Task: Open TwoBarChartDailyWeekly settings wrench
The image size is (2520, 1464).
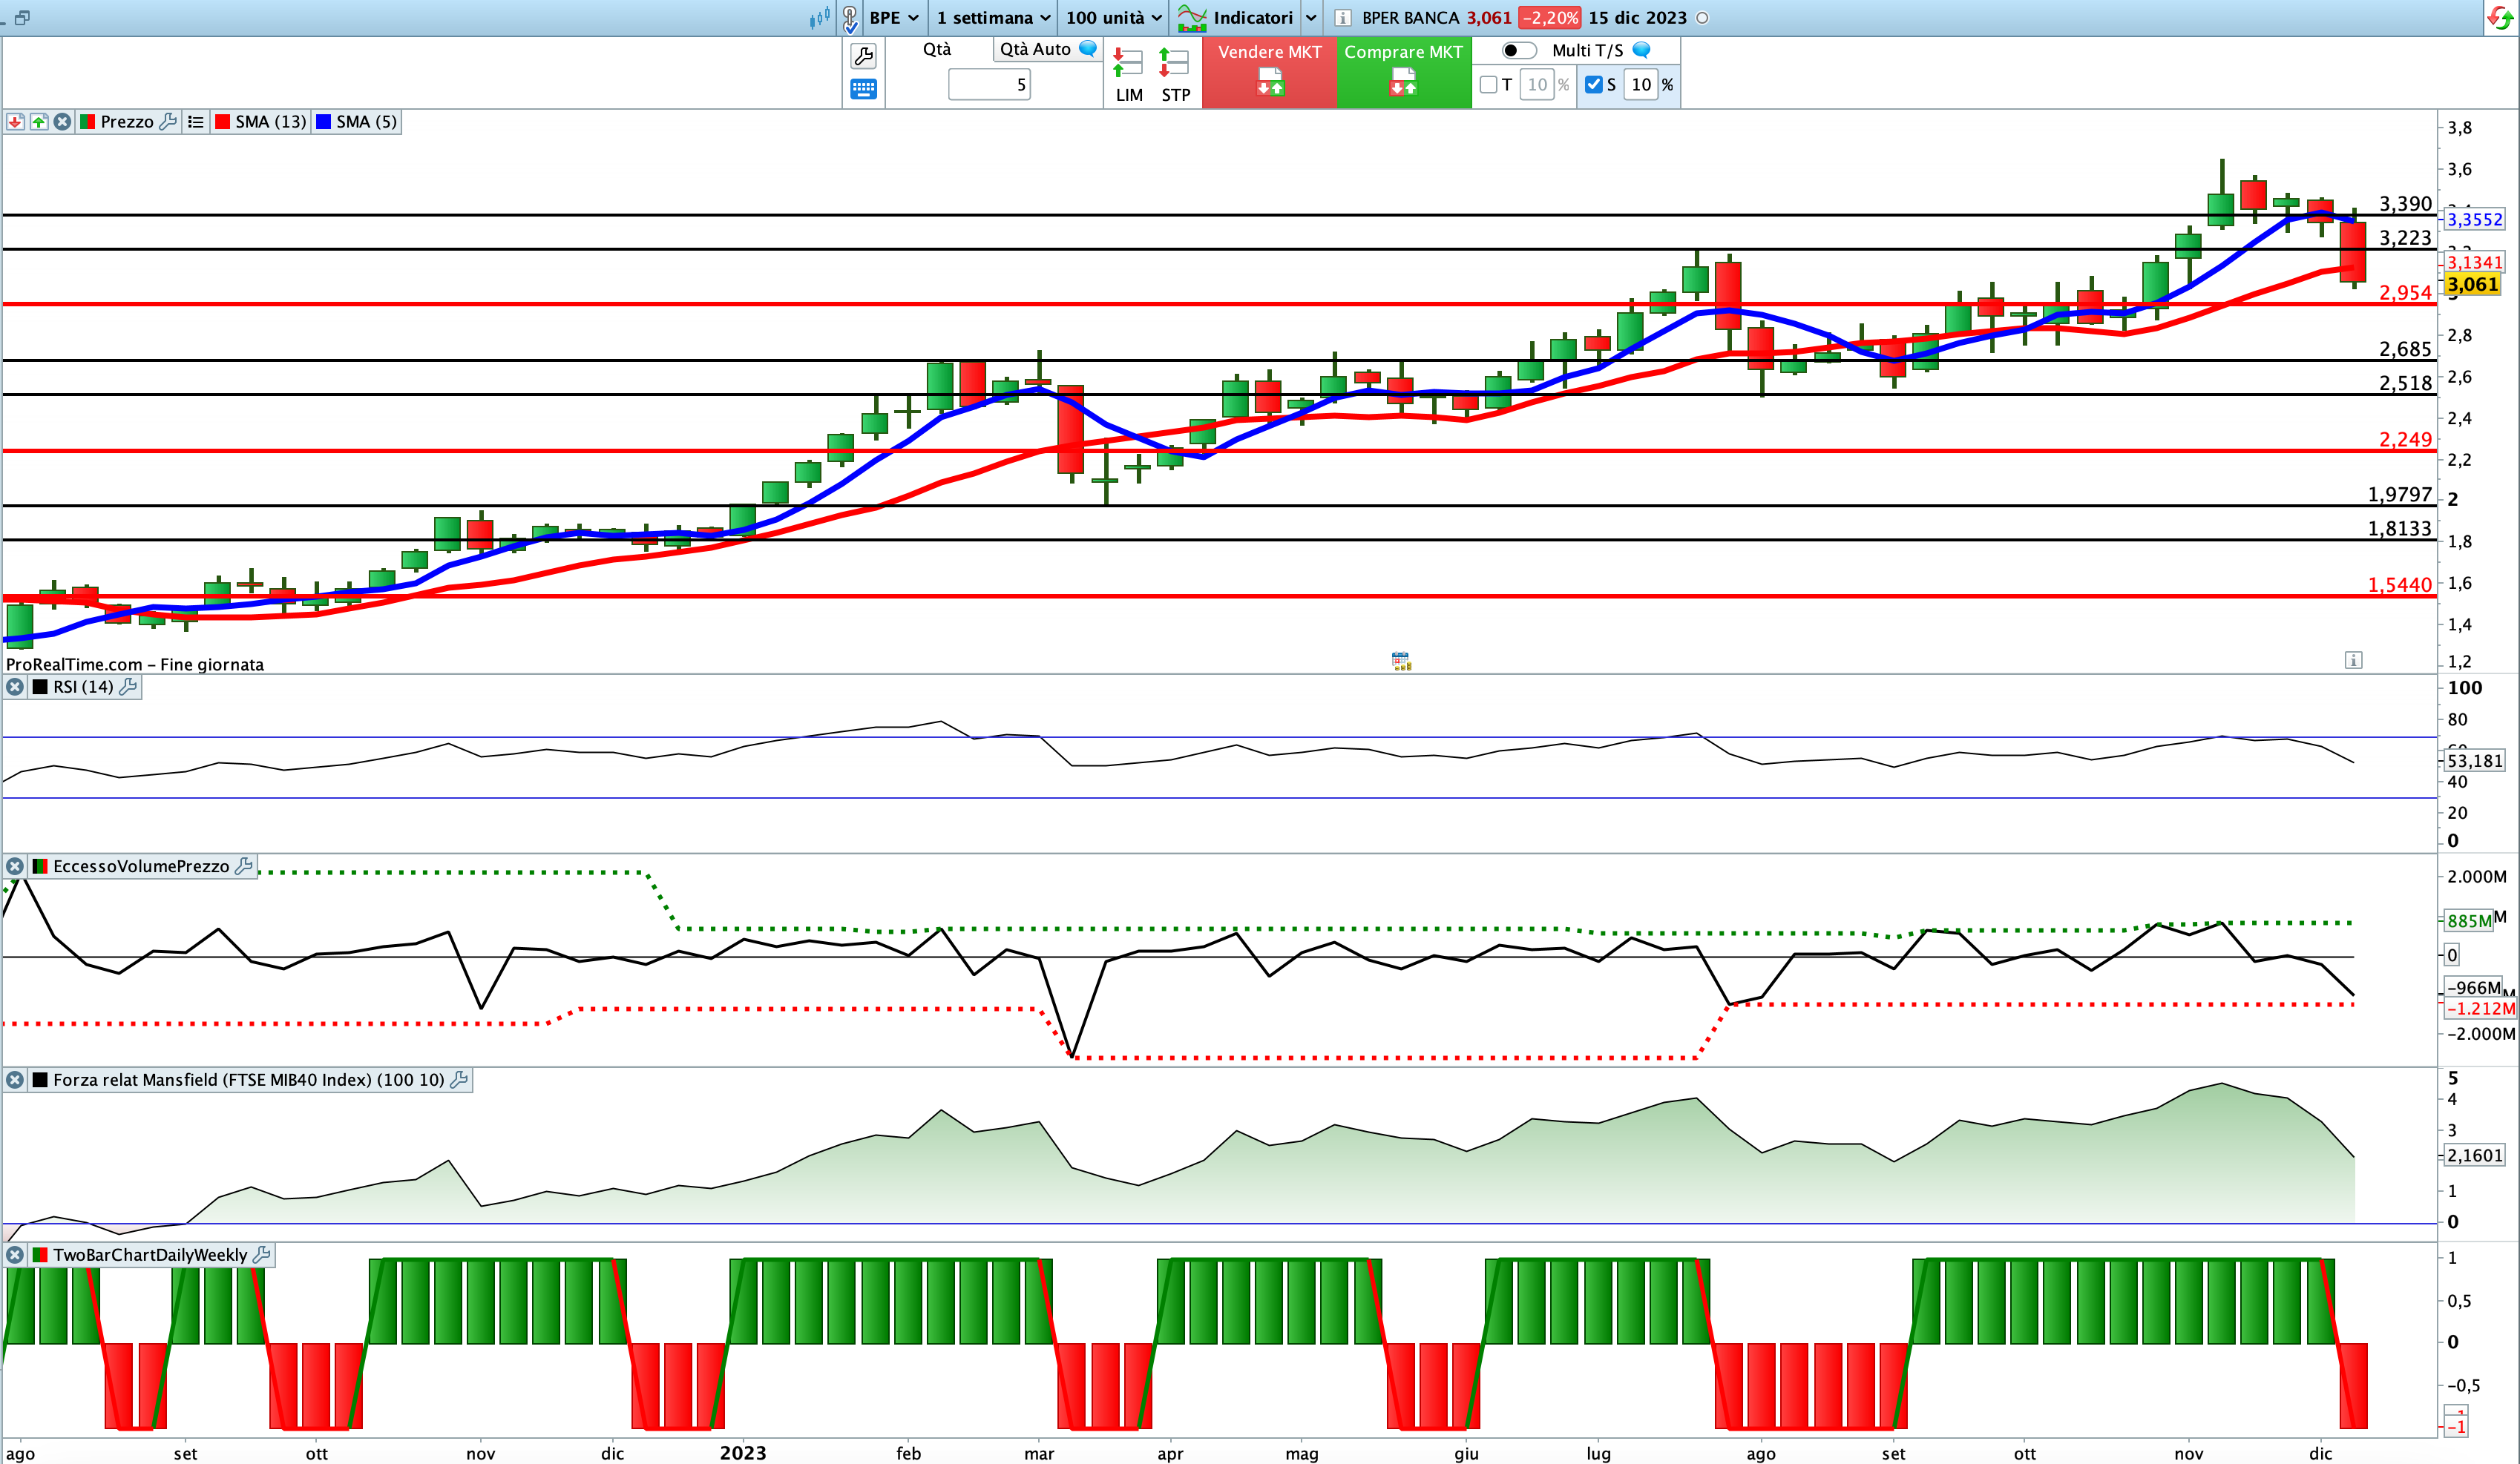Action: pyautogui.click(x=262, y=1254)
